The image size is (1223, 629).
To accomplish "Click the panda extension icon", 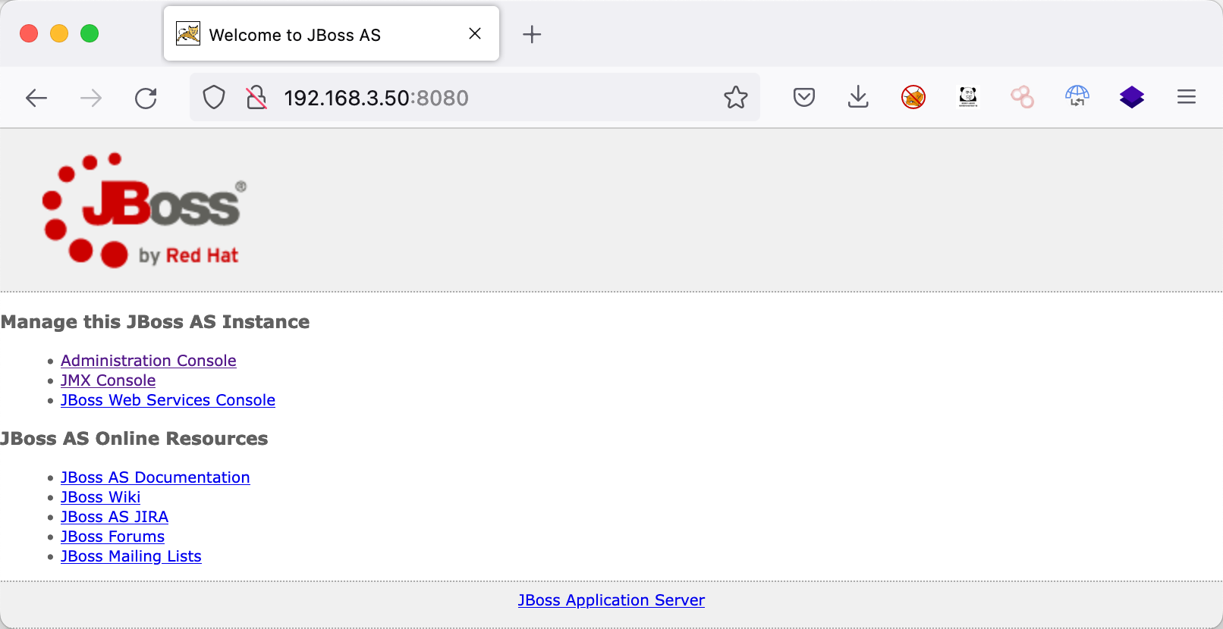I will [x=967, y=97].
